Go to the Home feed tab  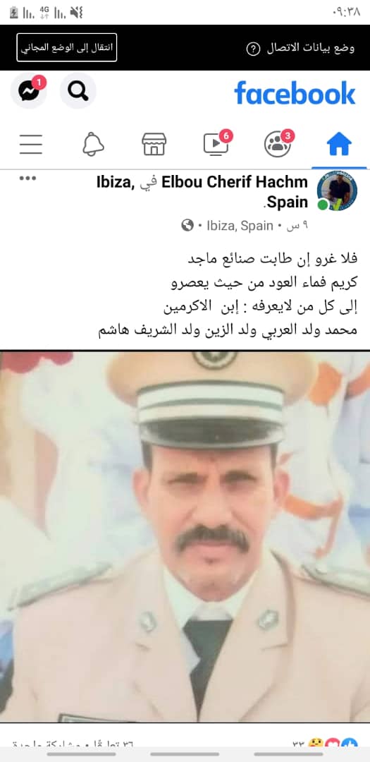point(339,145)
